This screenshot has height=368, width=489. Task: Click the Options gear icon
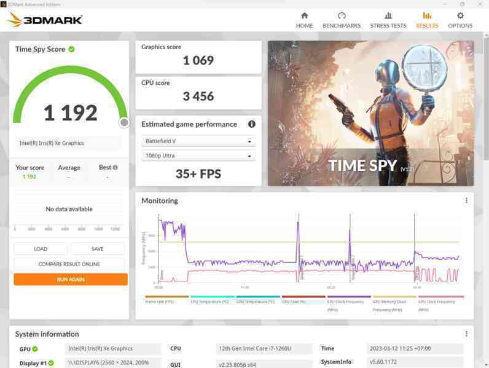[x=460, y=15]
